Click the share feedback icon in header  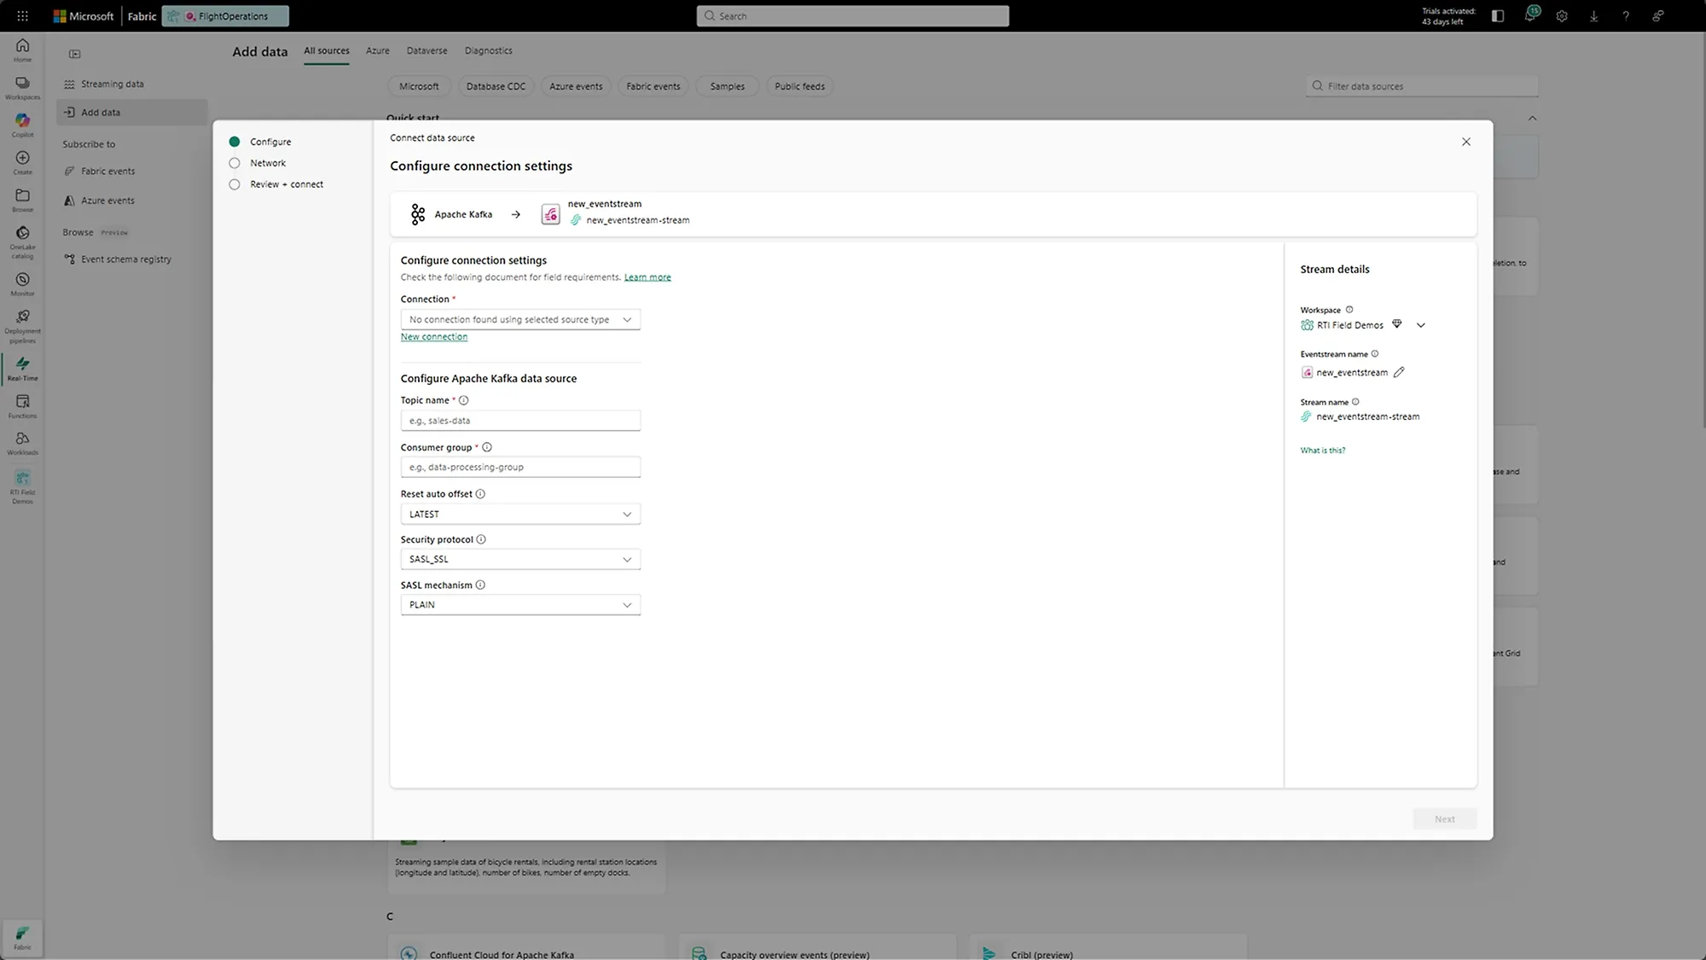(x=1657, y=15)
